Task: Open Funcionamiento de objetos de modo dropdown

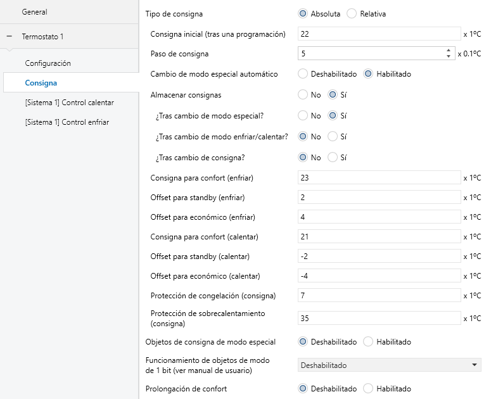Action: (x=390, y=365)
